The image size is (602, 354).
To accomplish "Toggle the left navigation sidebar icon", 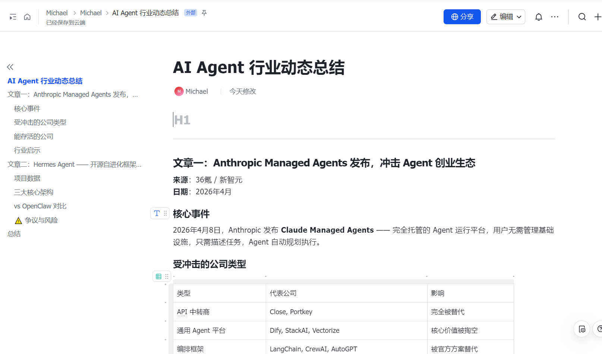I will [x=13, y=17].
